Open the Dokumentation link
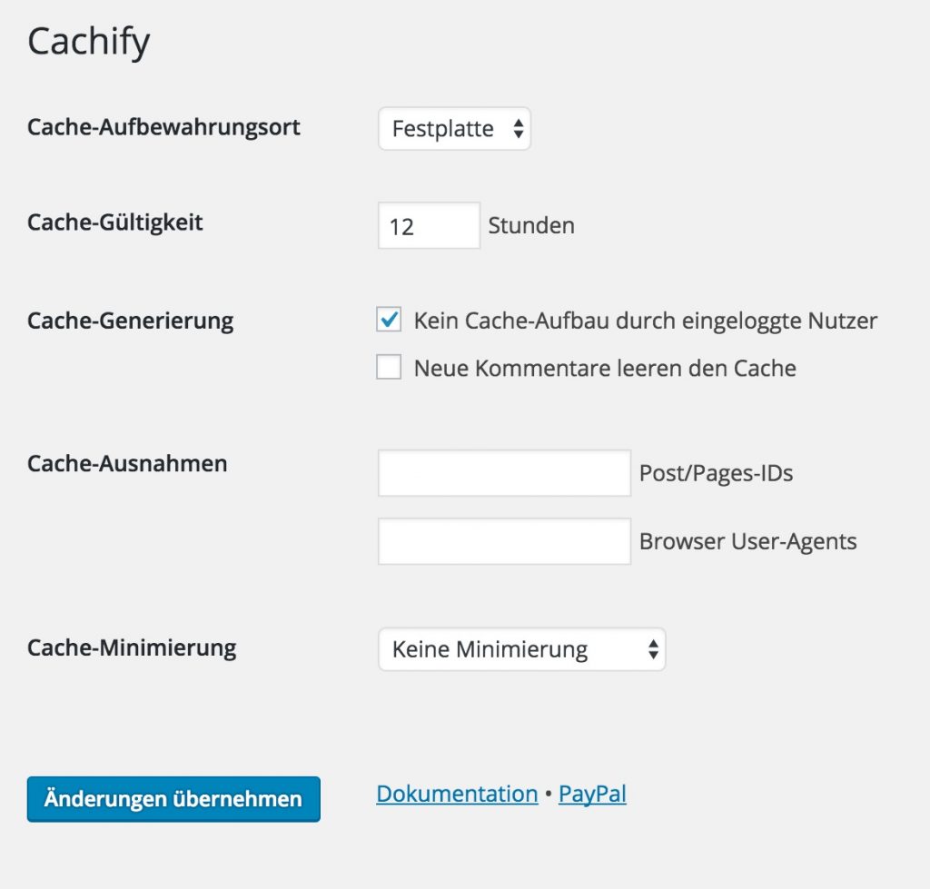Image resolution: width=930 pixels, height=889 pixels. [456, 793]
